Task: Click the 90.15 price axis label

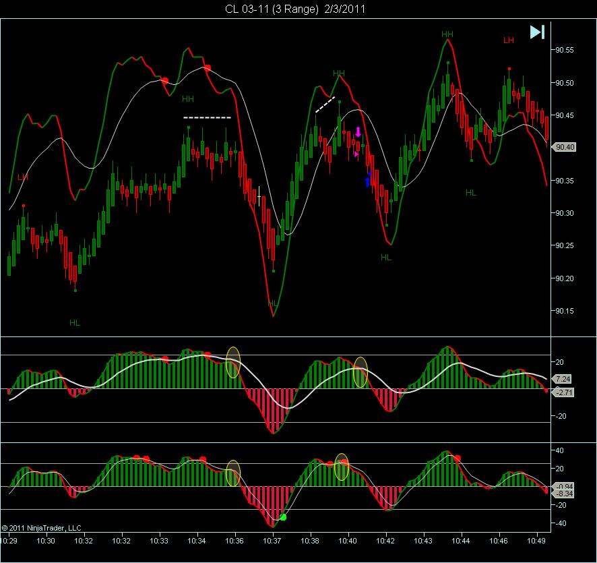Action: (x=565, y=311)
